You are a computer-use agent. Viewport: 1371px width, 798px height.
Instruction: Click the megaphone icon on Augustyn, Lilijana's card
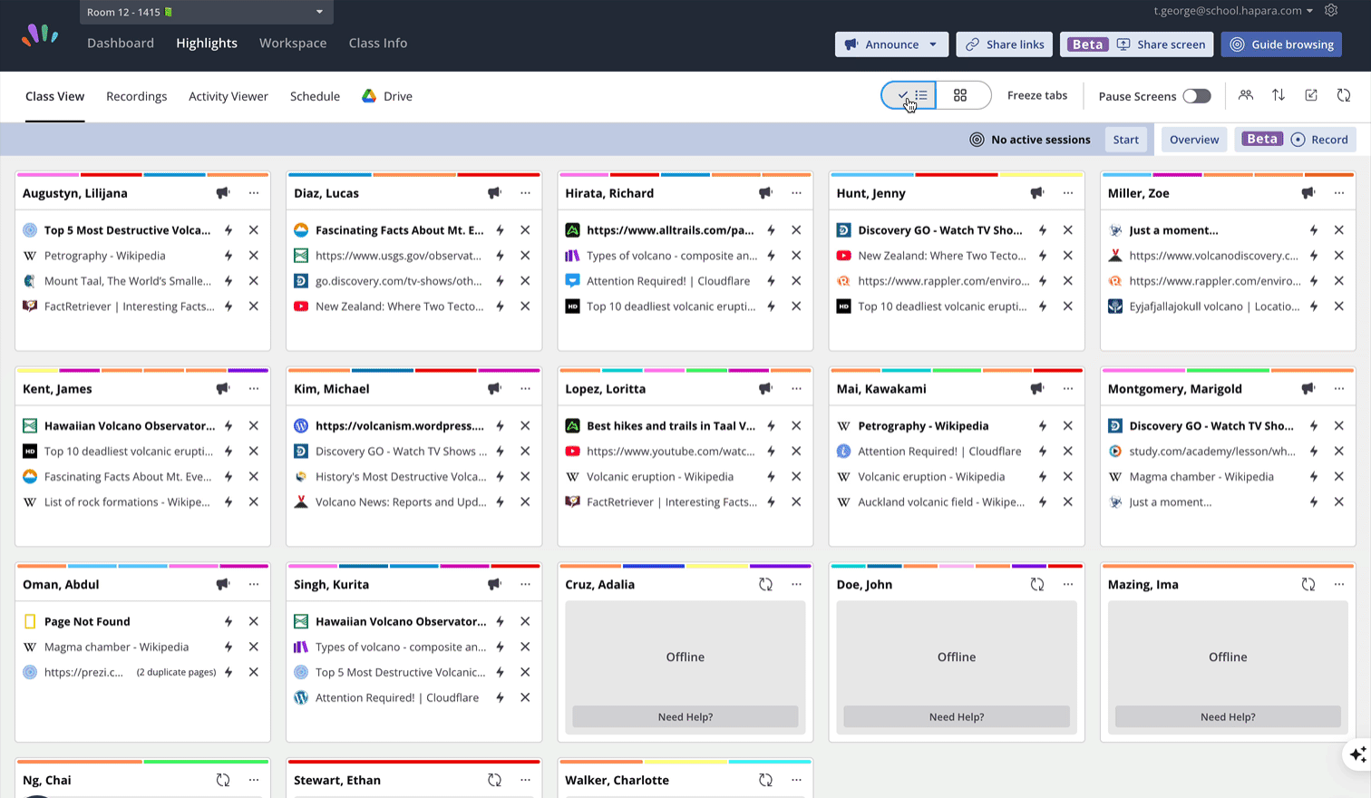223,193
